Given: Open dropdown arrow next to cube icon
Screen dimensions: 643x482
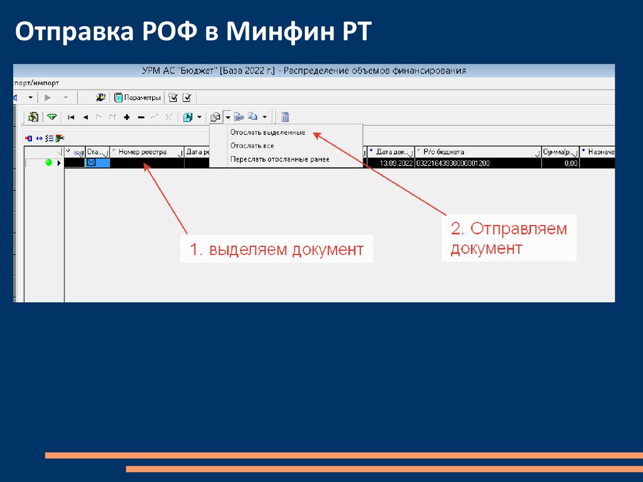Looking at the screenshot, I should click(199, 118).
